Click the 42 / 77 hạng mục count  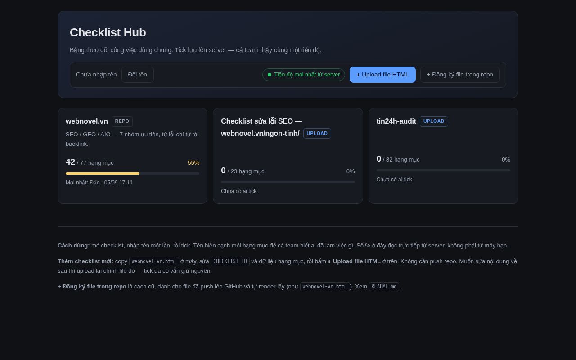(x=90, y=162)
